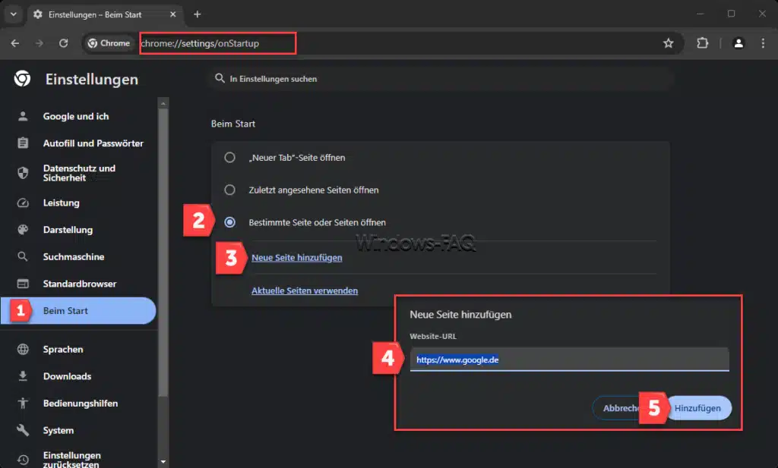Click the clipboard icon beside Autofill und Passwörter
Screen dimensions: 778x468
tap(23, 143)
